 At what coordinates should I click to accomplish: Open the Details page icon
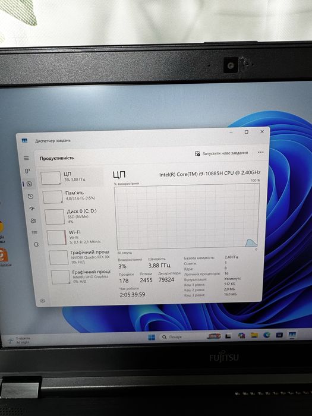coord(34,233)
